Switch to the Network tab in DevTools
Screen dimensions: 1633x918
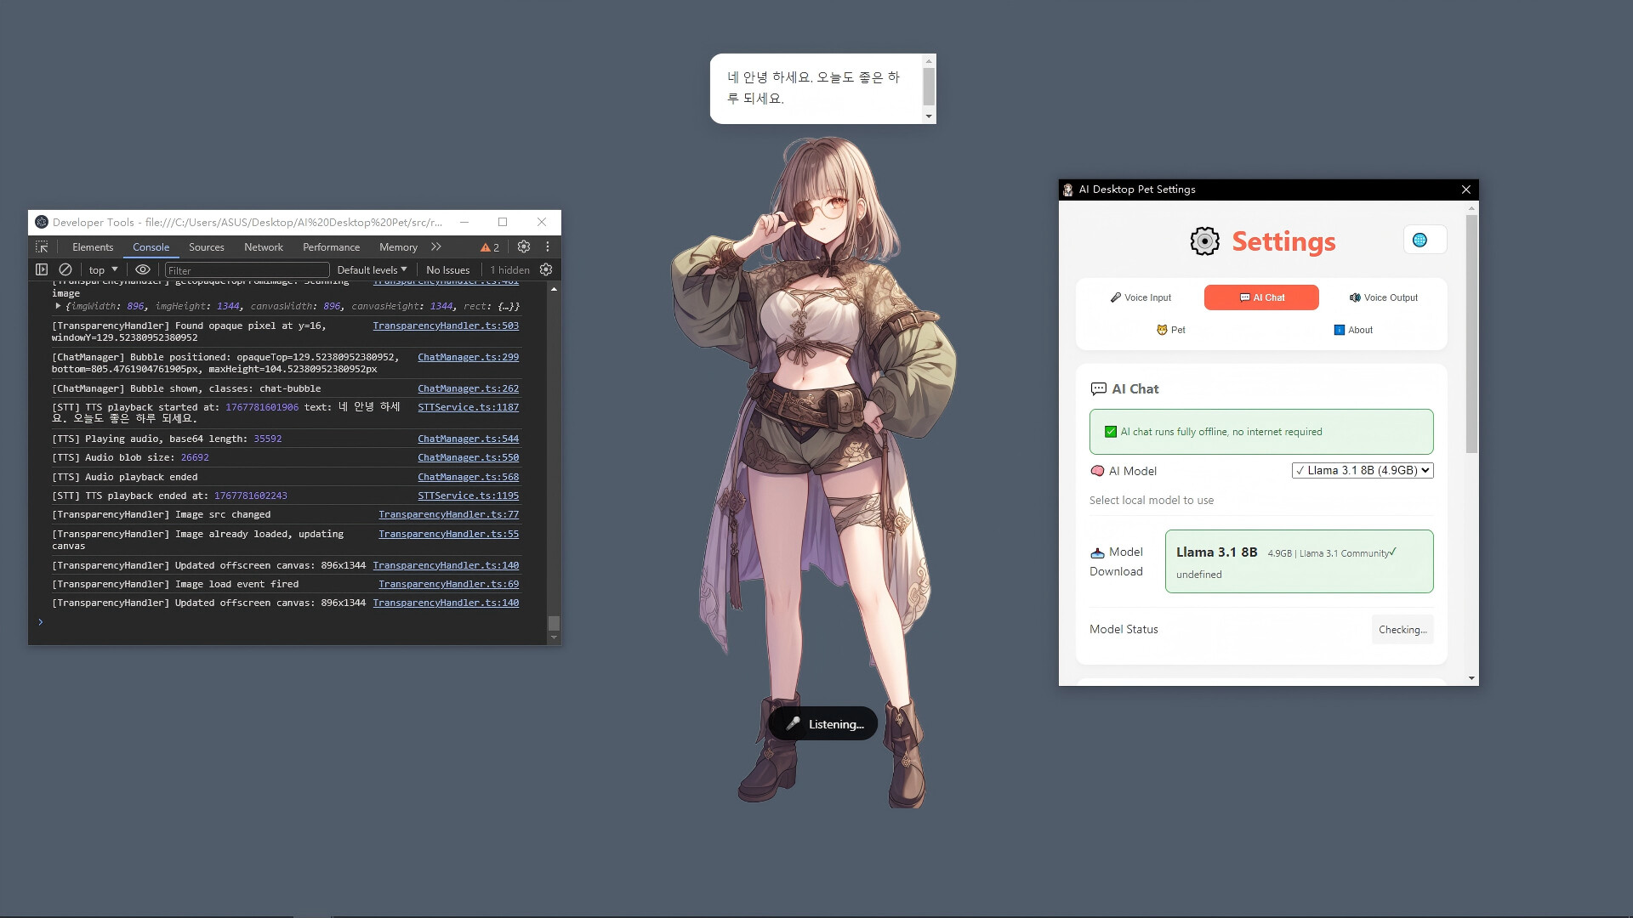point(263,246)
